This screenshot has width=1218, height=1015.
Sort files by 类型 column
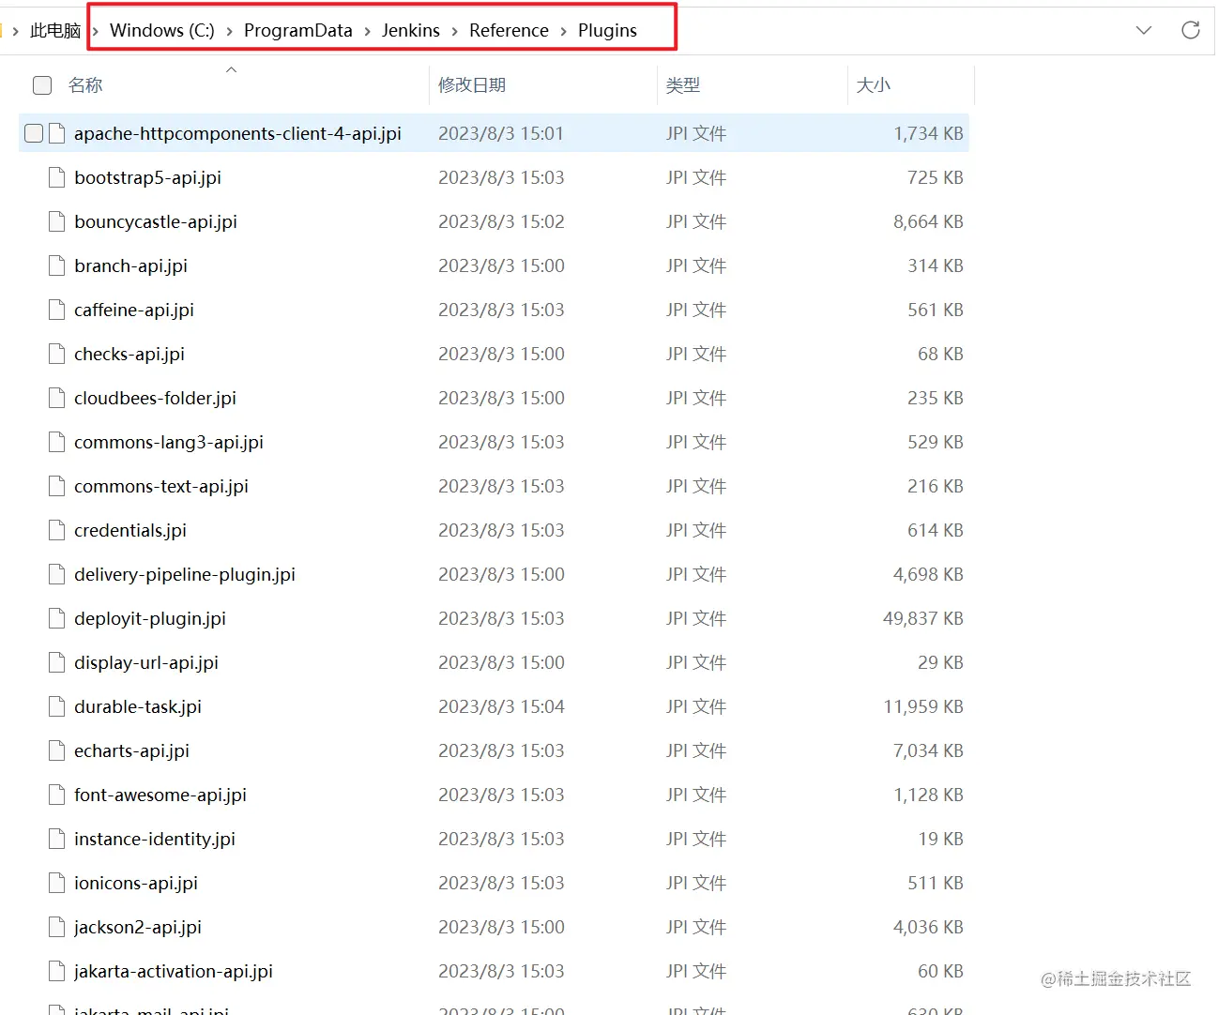point(683,85)
